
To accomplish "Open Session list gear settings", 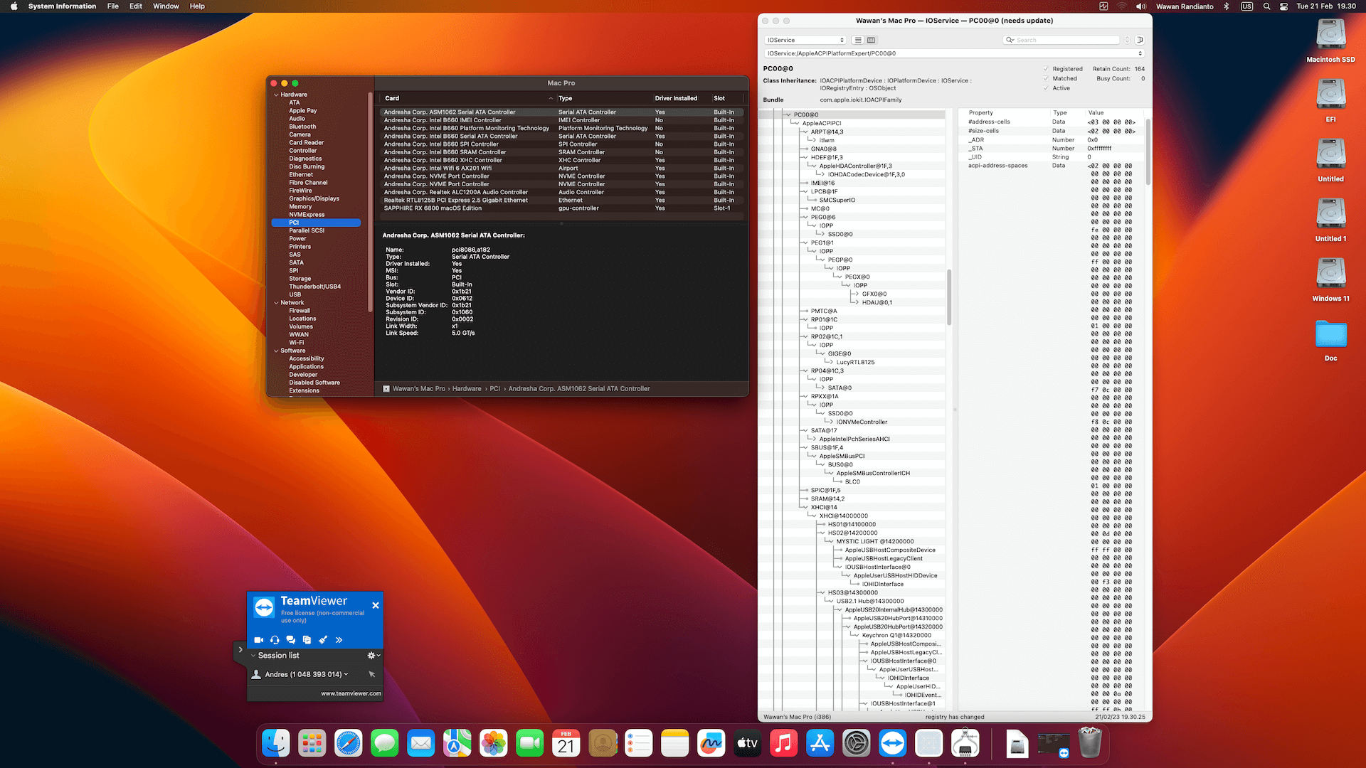I will (x=373, y=656).
